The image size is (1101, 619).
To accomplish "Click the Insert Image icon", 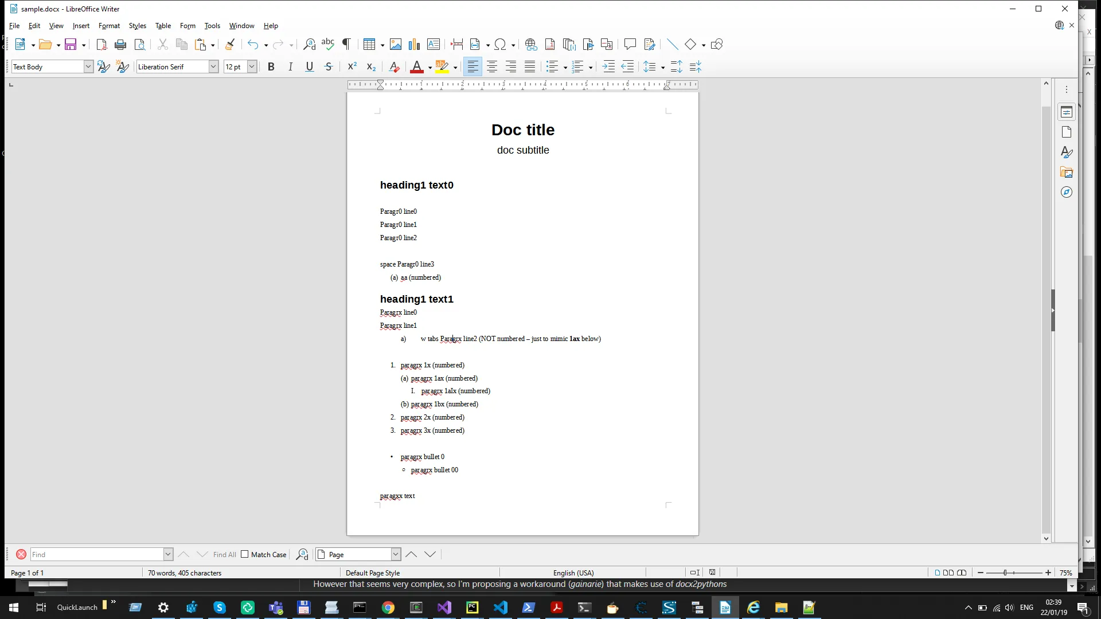I will point(396,45).
